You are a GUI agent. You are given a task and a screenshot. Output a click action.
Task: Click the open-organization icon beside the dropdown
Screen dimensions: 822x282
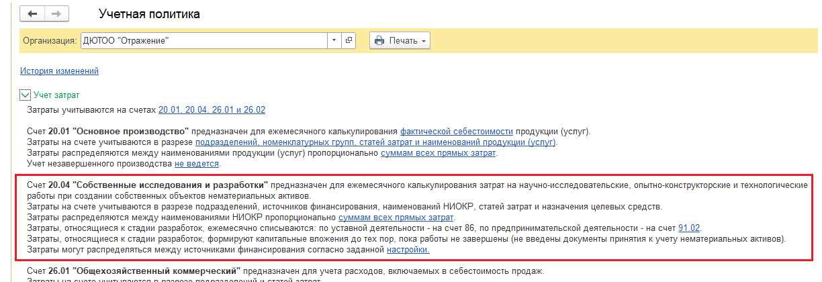click(x=349, y=40)
